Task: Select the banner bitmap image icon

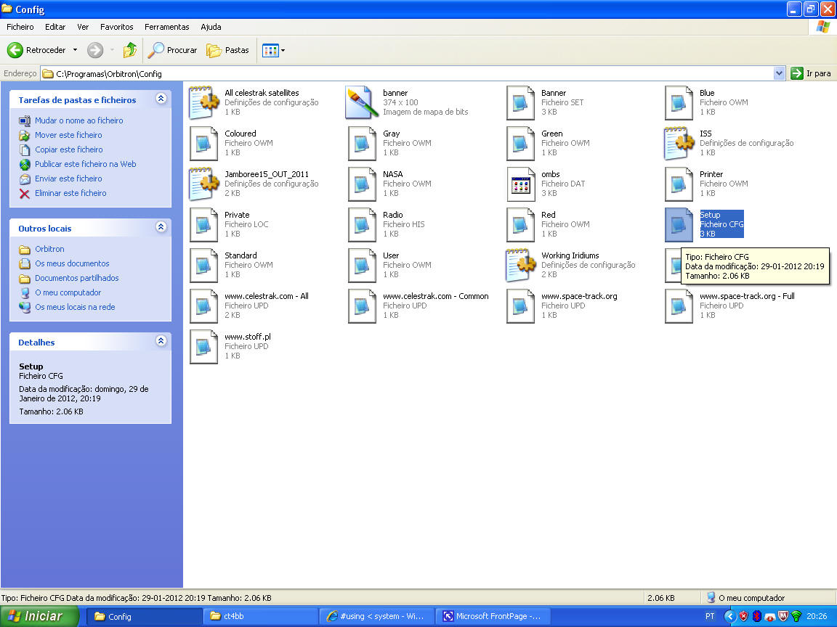Action: tap(362, 102)
